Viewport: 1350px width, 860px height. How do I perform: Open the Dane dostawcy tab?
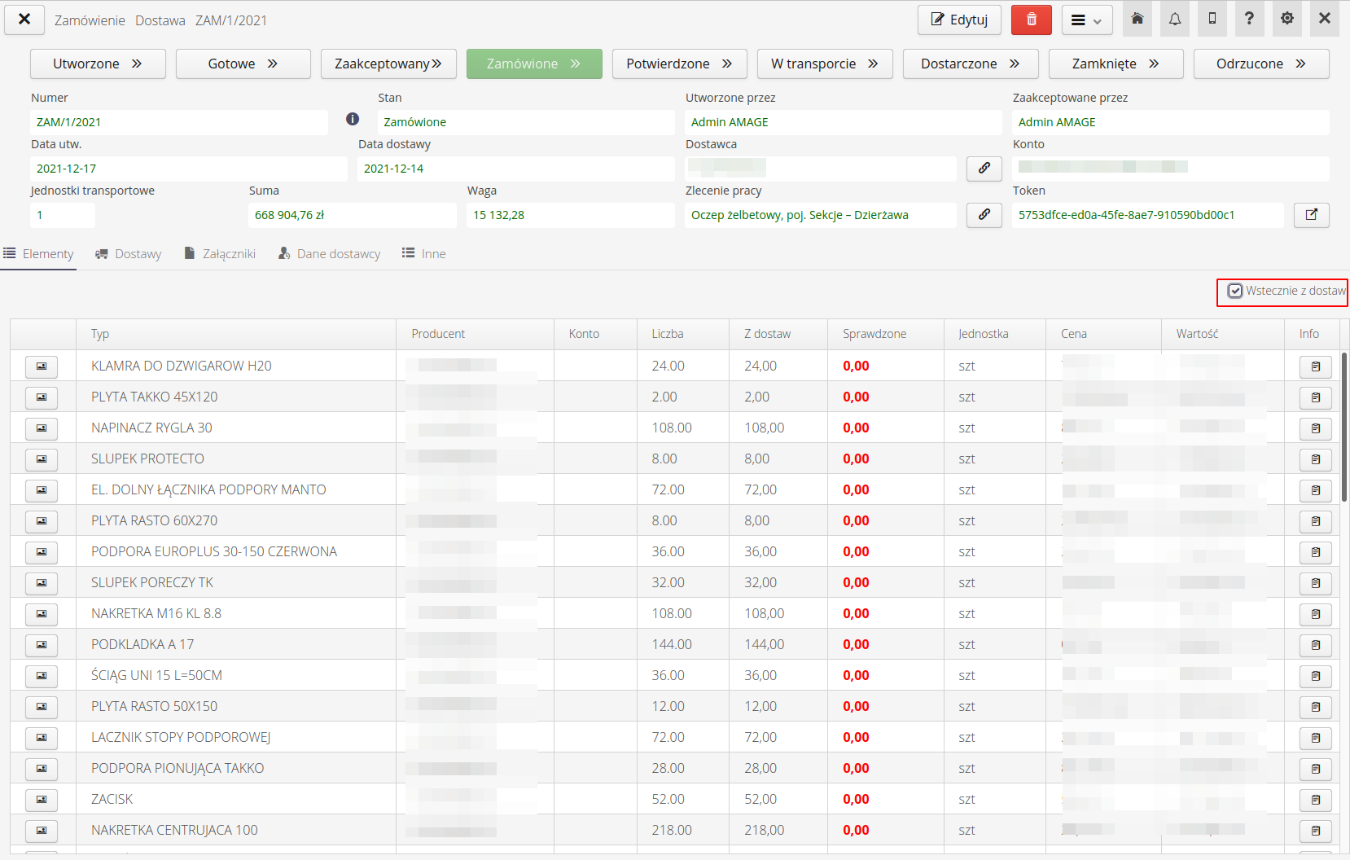(x=329, y=254)
